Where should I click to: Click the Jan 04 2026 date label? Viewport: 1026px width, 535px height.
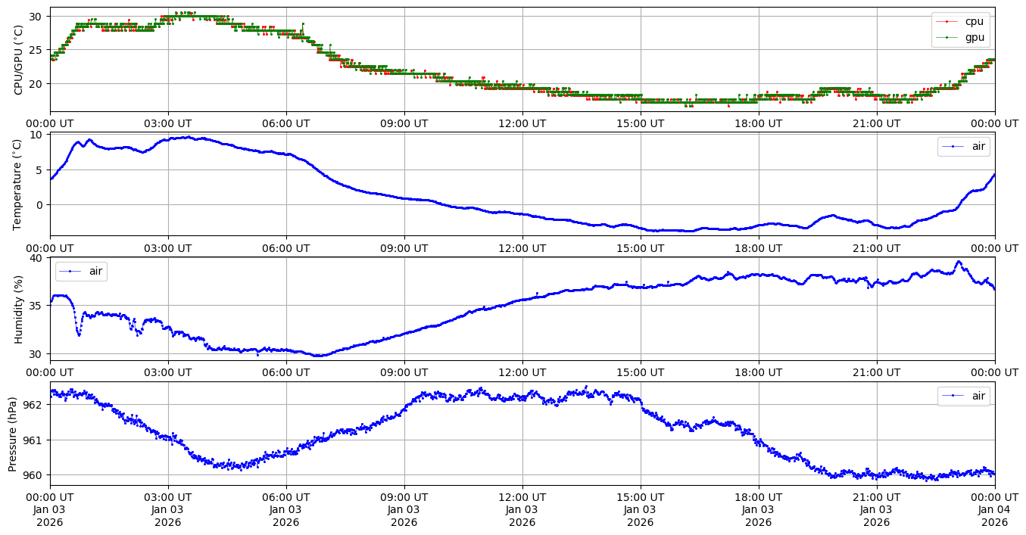tap(994, 510)
